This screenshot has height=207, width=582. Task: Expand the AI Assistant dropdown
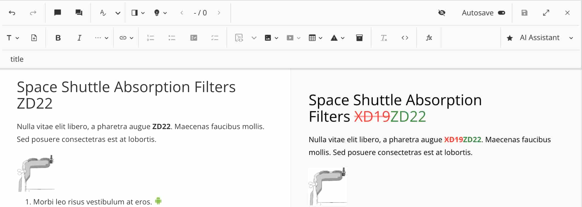point(571,38)
